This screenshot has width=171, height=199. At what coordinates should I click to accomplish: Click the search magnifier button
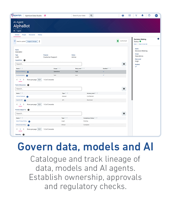(x=91, y=16)
